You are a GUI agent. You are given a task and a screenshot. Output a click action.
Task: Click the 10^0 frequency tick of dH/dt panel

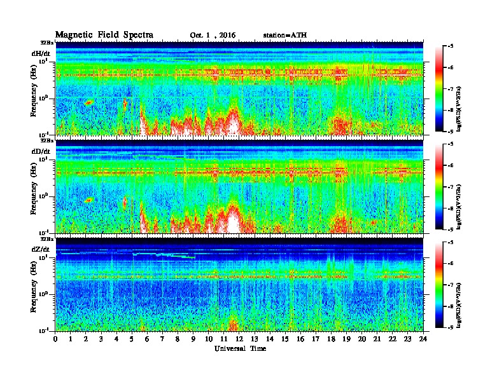tap(43, 98)
